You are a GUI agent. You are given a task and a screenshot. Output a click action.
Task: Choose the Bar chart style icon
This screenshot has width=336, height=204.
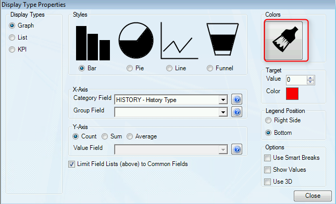point(93,43)
